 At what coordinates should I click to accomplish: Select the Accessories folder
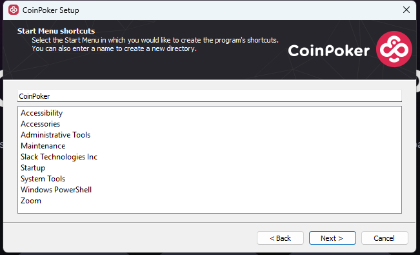coord(40,124)
